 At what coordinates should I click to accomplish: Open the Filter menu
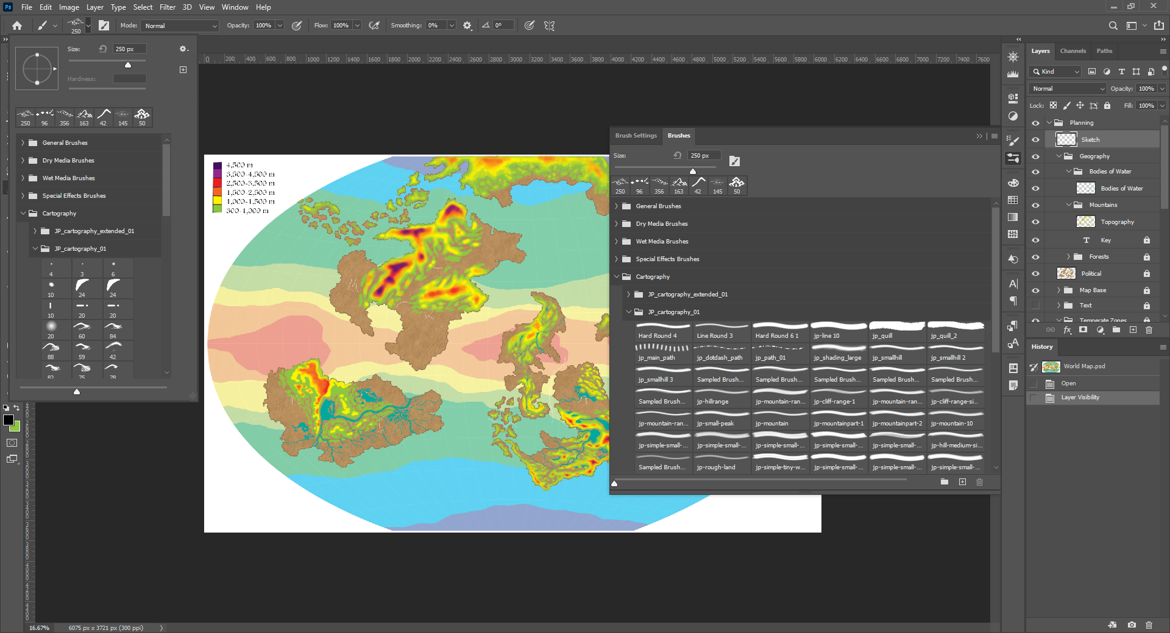[168, 7]
